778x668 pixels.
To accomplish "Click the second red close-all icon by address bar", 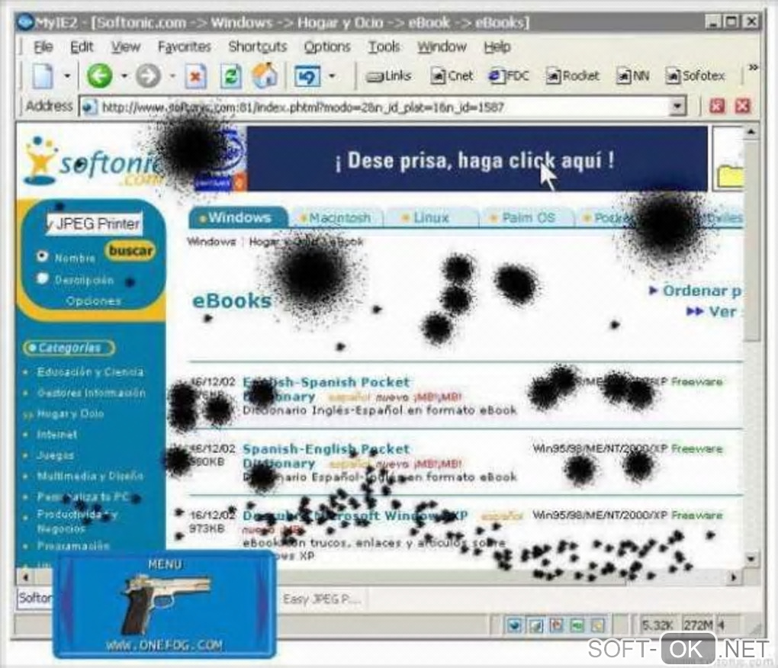I will 742,106.
